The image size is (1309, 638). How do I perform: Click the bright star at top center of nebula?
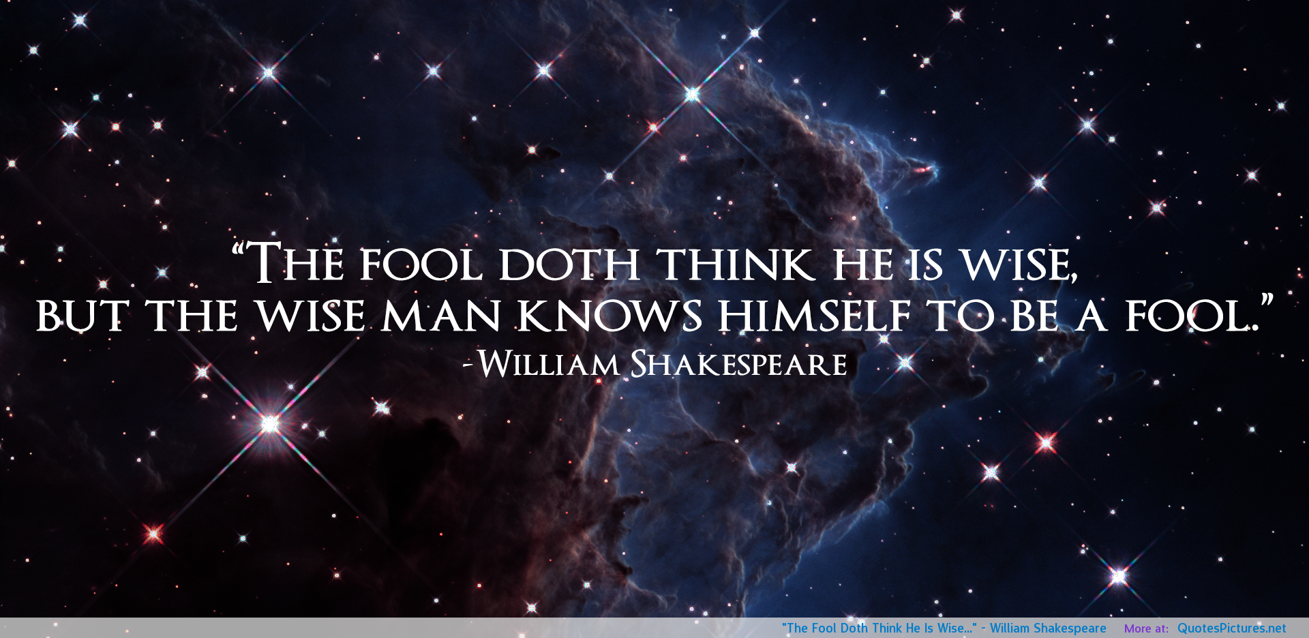pos(693,94)
